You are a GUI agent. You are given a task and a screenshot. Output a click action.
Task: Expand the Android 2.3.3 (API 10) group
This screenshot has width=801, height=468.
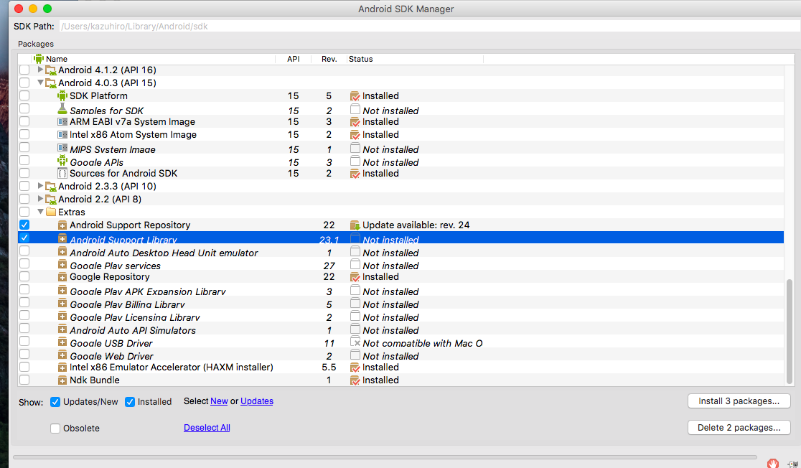(x=40, y=186)
